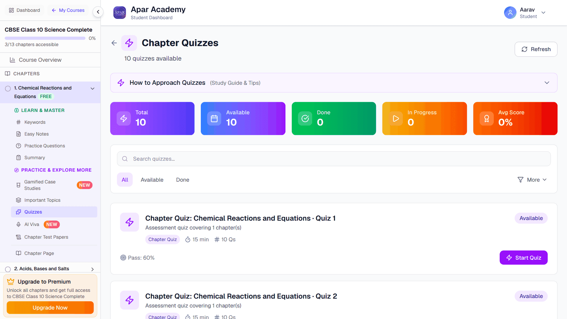Screen dimensions: 567x319
Task: Click the Quiz 2 lightning icon
Action: click(x=129, y=300)
